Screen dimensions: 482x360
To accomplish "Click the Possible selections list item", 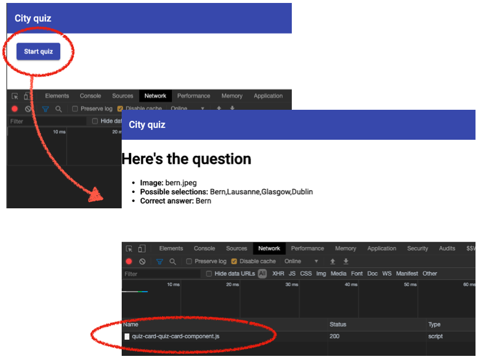I will pyautogui.click(x=226, y=192).
